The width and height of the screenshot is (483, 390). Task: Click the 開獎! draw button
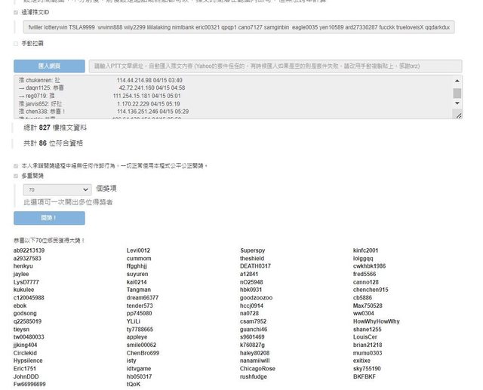(x=49, y=218)
